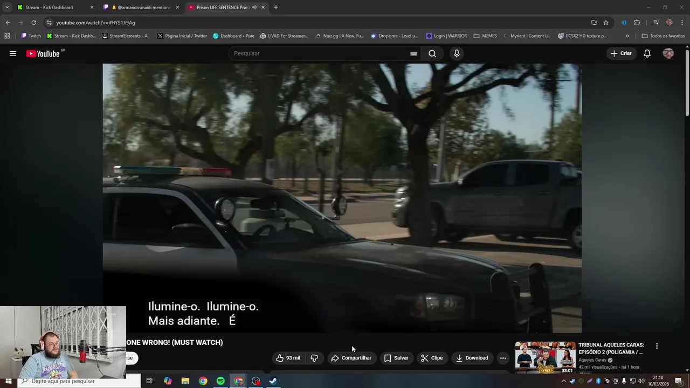Viewport: 690px width, 388px height.
Task: Go back with the browser back arrow
Action: (8, 23)
